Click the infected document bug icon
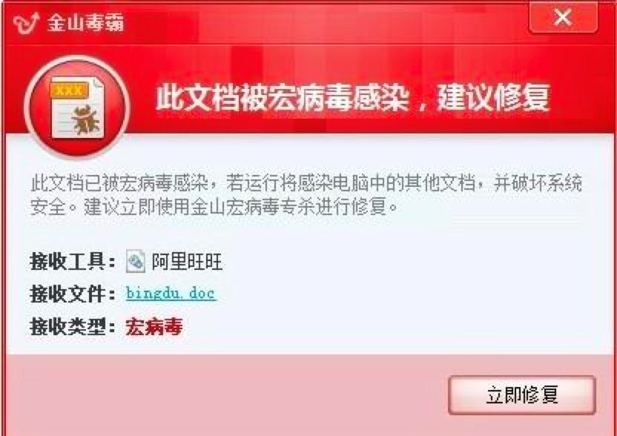This screenshot has height=436, width=617. (77, 107)
